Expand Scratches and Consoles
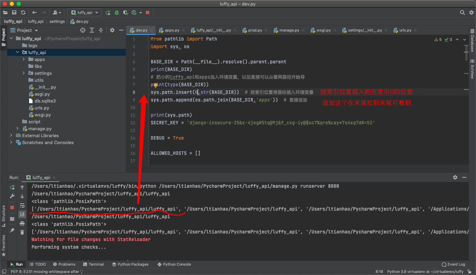 [11, 142]
